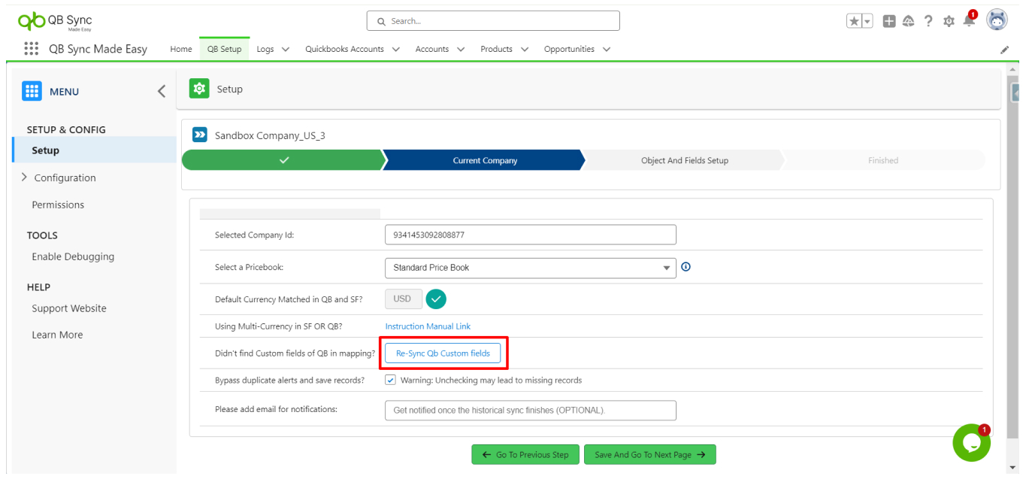Image resolution: width=1026 pixels, height=479 pixels.
Task: Open the Quickbooks Accounts tab
Action: (344, 49)
